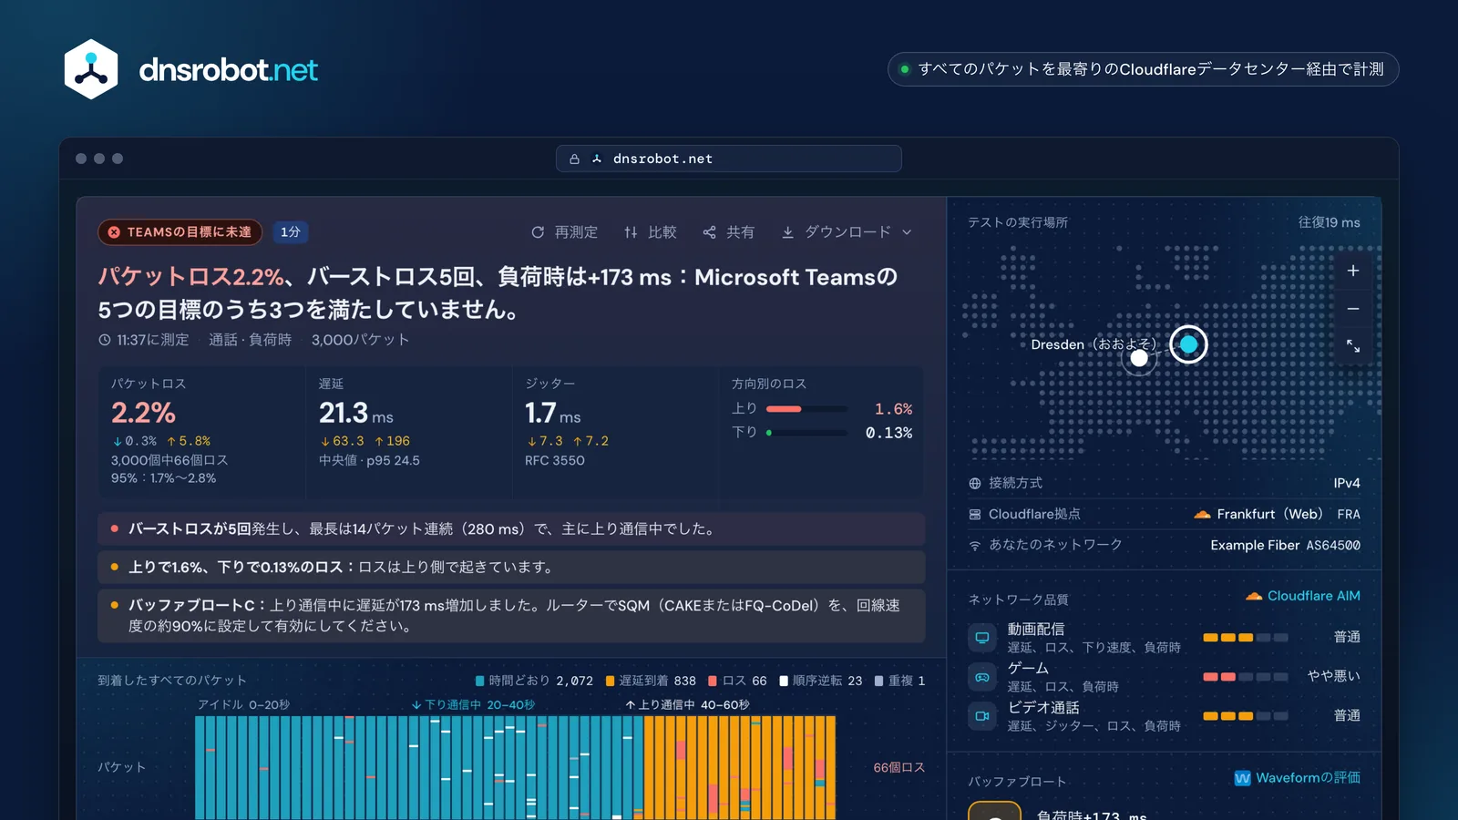Zoom in on the map with plus
Image resolution: width=1458 pixels, height=820 pixels.
pos(1353,271)
